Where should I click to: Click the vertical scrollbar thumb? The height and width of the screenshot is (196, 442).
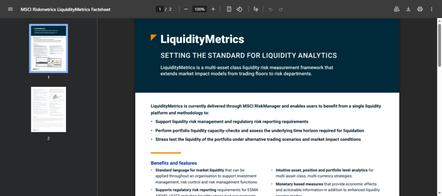click(x=439, y=45)
